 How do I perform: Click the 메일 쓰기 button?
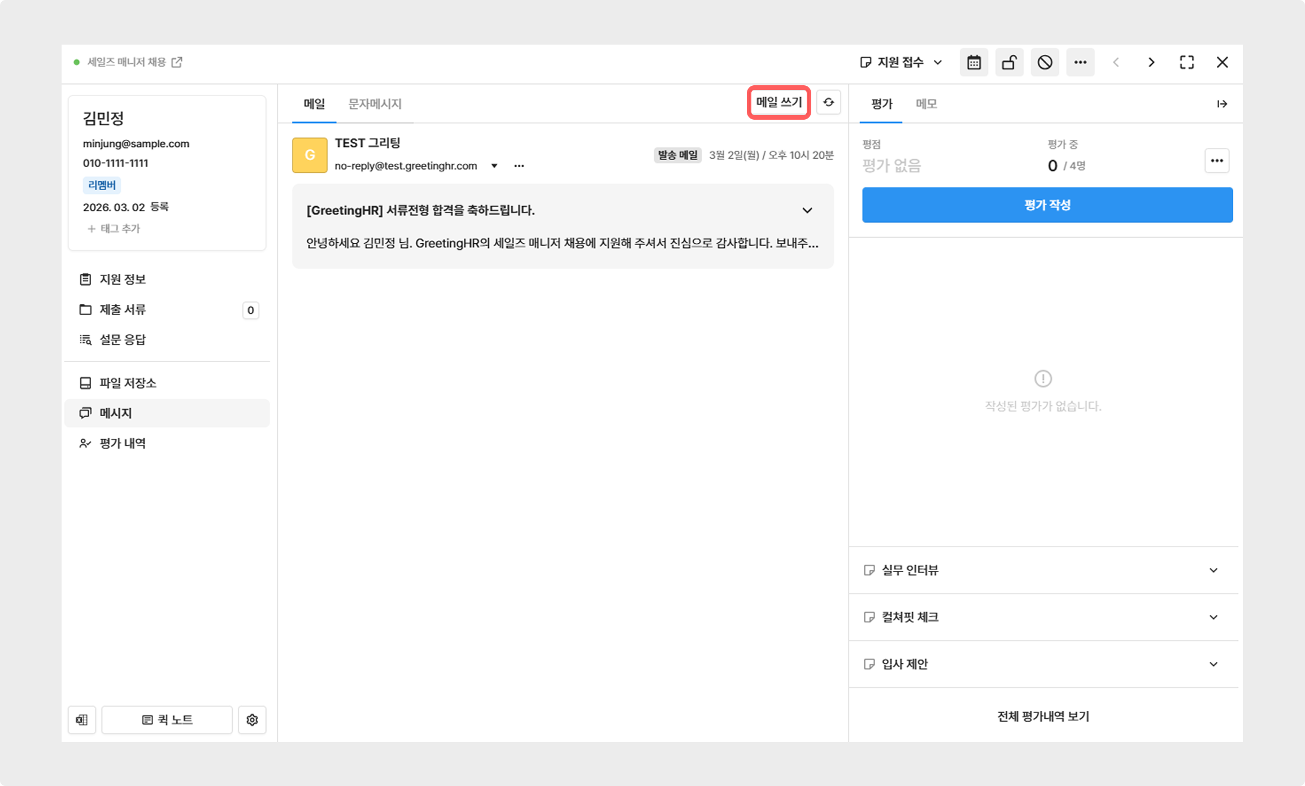coord(779,102)
